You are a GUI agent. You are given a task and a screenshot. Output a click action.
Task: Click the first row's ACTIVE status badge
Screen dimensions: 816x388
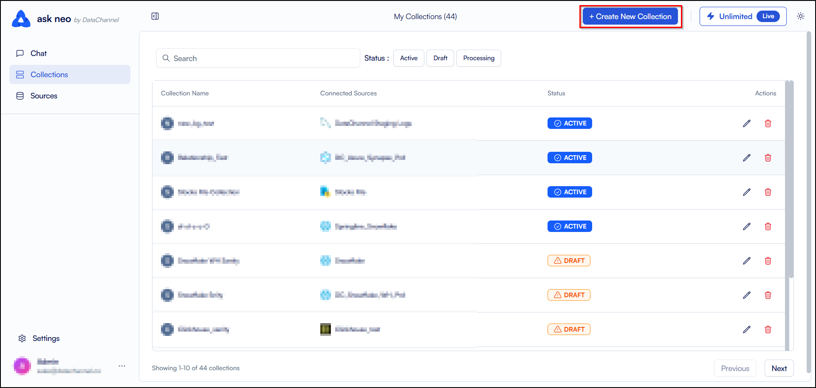click(570, 123)
